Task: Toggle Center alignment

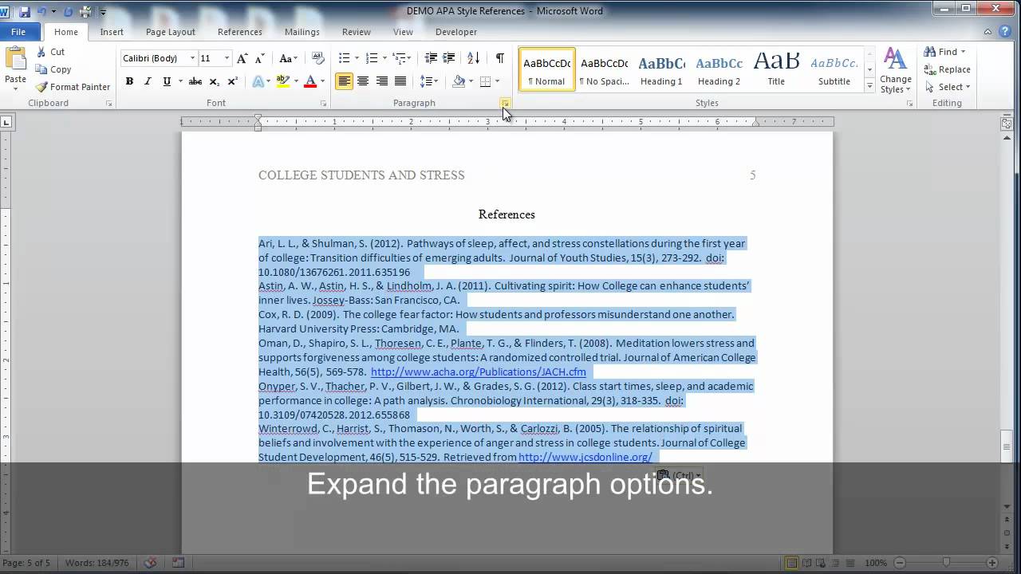Action: point(363,81)
